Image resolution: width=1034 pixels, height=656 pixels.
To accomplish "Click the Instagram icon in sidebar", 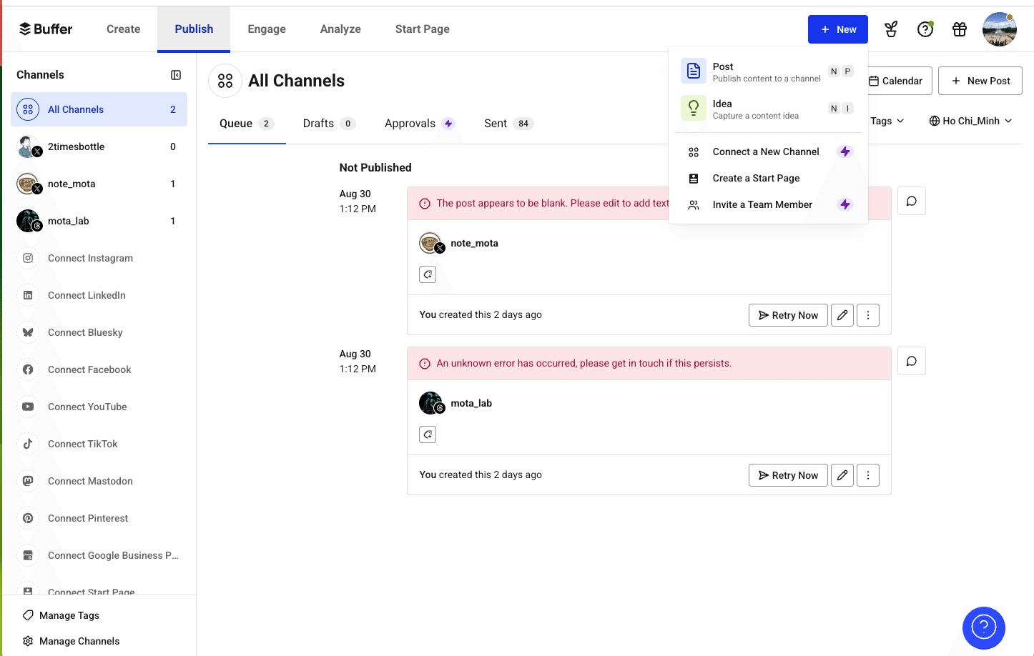I will coord(28,258).
